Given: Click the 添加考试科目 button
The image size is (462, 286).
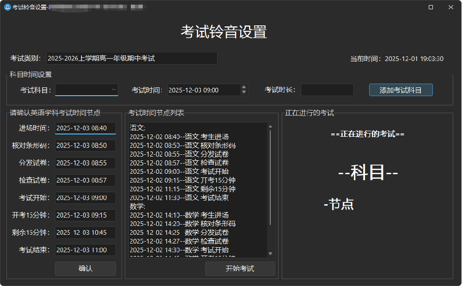Looking at the screenshot, I should point(400,90).
